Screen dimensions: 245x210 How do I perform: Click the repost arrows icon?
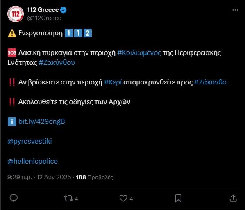coord(68,199)
